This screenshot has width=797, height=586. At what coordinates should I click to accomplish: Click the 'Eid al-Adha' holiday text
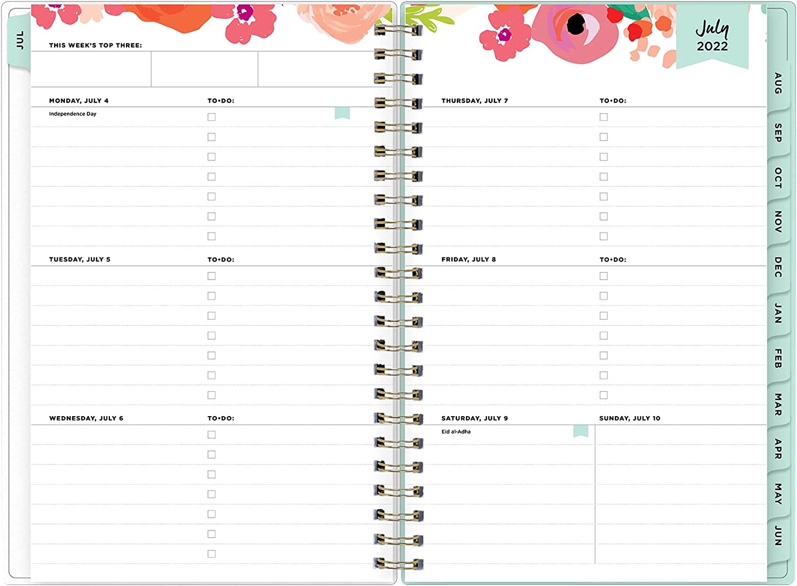click(456, 432)
